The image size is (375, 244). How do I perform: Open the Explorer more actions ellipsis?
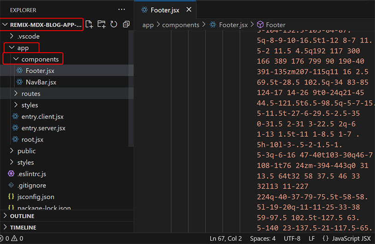point(122,10)
